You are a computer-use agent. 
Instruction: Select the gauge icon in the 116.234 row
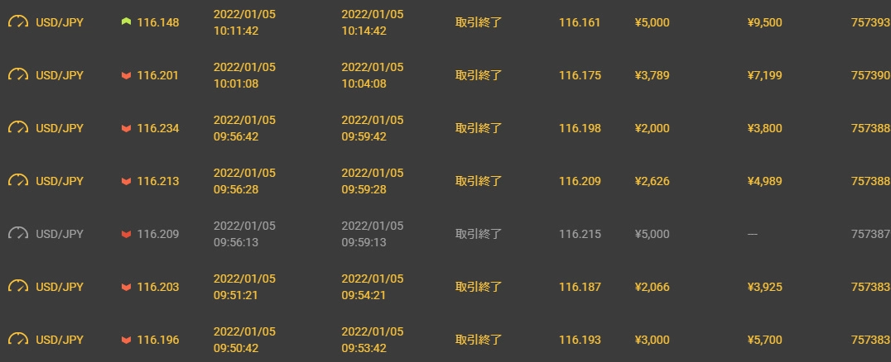(x=18, y=128)
